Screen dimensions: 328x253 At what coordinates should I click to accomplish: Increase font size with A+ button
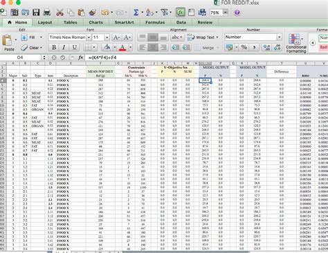(x=116, y=37)
